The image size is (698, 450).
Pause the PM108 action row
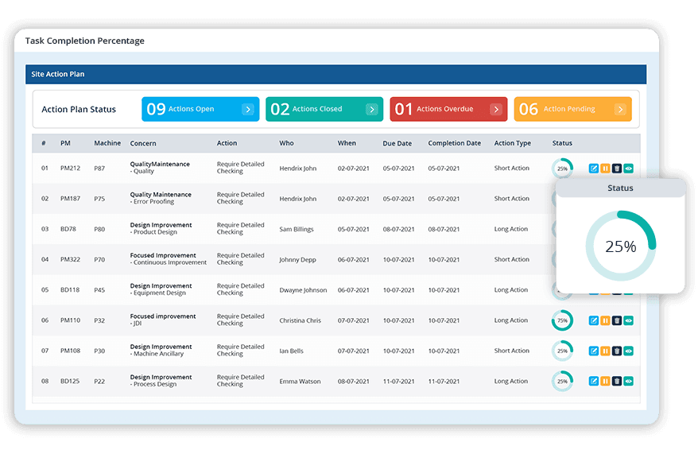point(605,351)
